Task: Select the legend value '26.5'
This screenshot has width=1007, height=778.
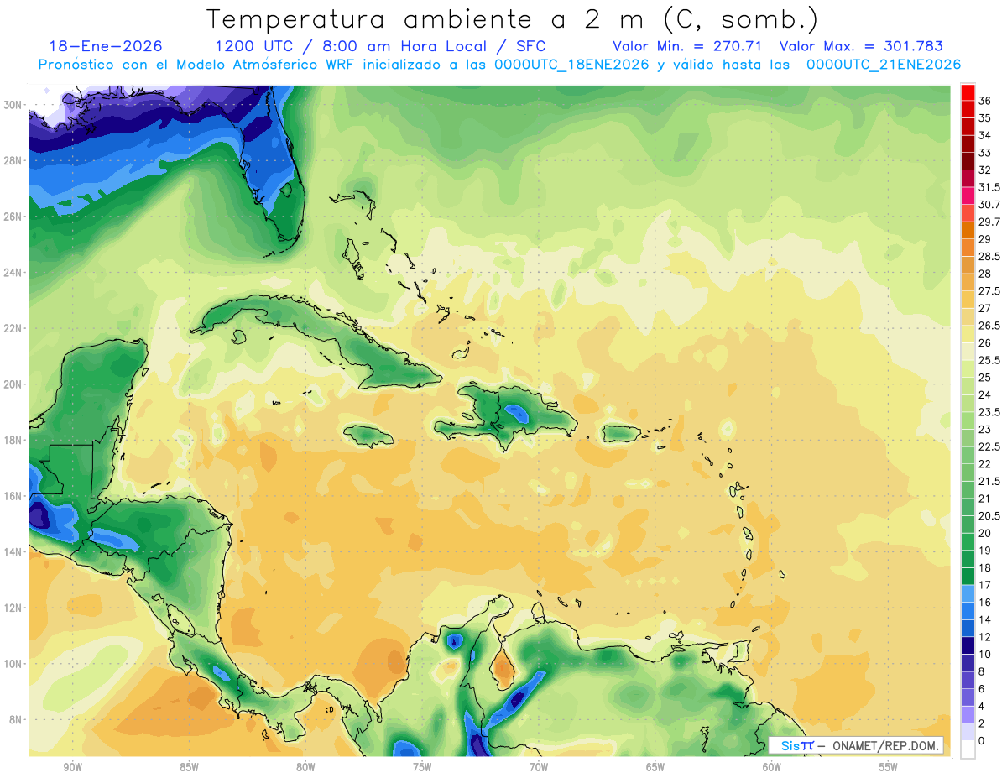Action: click(989, 326)
